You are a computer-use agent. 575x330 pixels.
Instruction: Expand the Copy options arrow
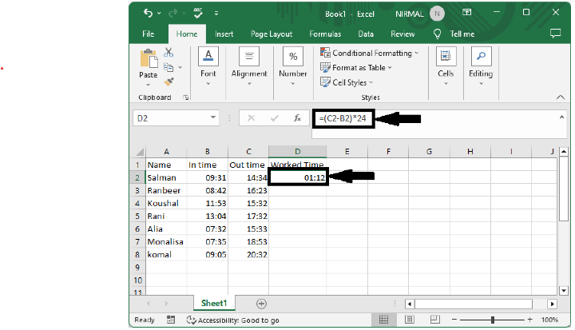coord(180,68)
